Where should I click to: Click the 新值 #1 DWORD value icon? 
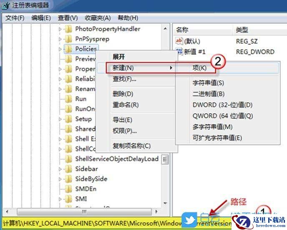coord(179,51)
